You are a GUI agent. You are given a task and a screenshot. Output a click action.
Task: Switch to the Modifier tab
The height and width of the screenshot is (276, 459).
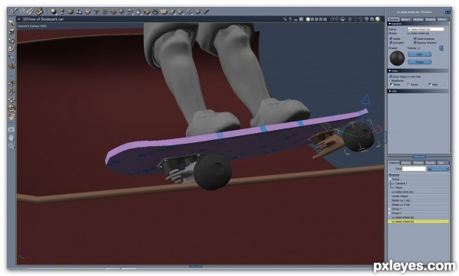(x=418, y=20)
